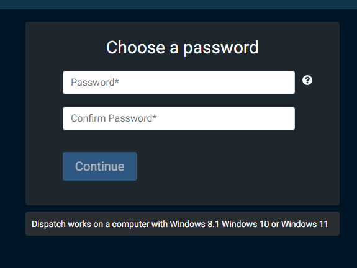Focus the Password input field
Viewport: 357px width, 268px height.
coord(179,83)
